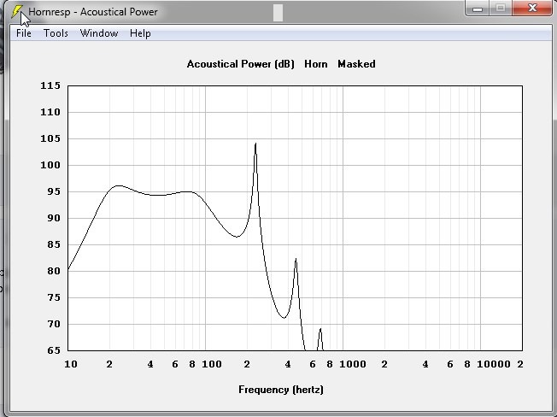Screen dimensions: 557x417
Task: Click the Hornresp - Acoustical Power title bar text
Action: (x=93, y=12)
